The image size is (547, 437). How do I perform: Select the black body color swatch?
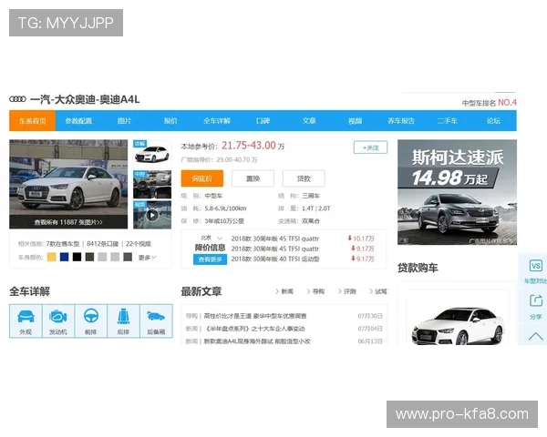tap(77, 257)
